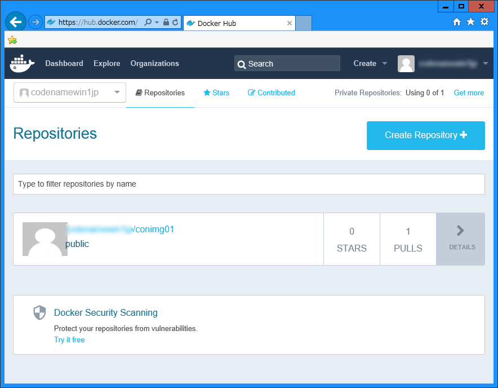The height and width of the screenshot is (388, 498).
Task: Click the public visibility label
Action: [77, 244]
